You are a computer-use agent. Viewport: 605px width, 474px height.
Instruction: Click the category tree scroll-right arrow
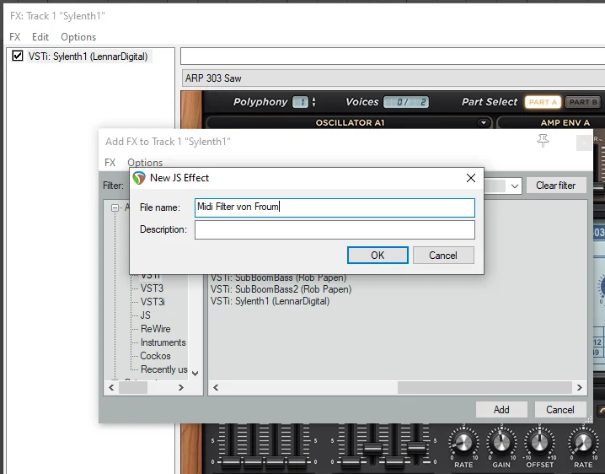pyautogui.click(x=181, y=387)
